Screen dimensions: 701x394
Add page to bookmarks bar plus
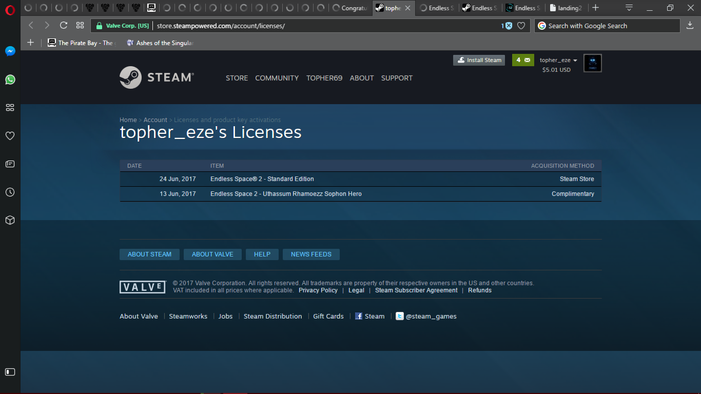(30, 43)
